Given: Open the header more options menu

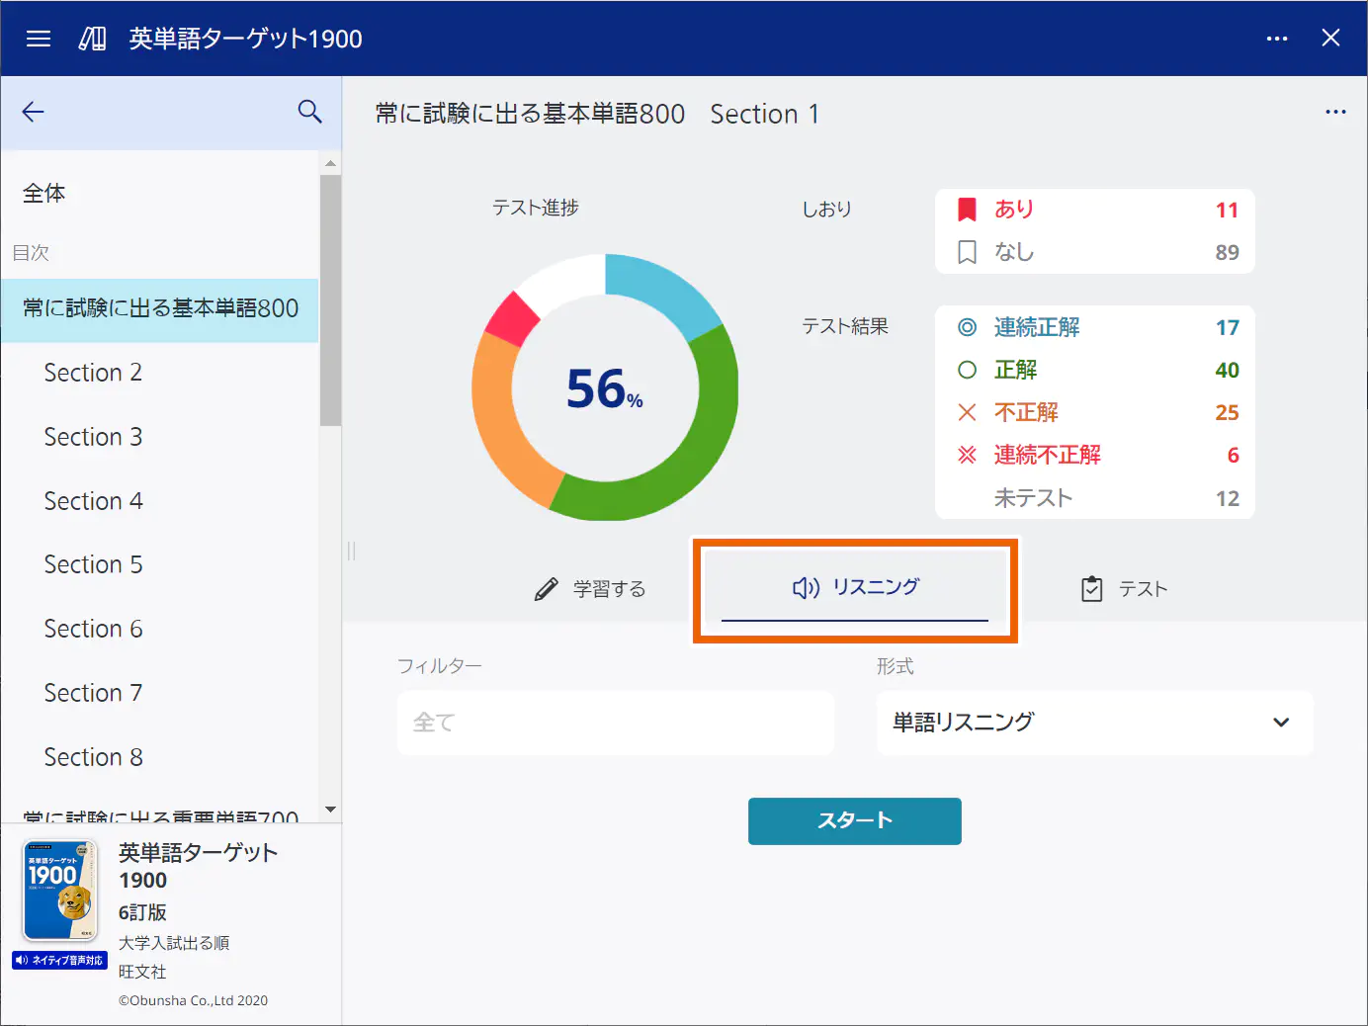Looking at the screenshot, I should pos(1277,39).
